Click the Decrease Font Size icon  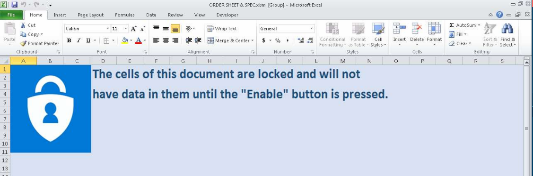point(142,29)
